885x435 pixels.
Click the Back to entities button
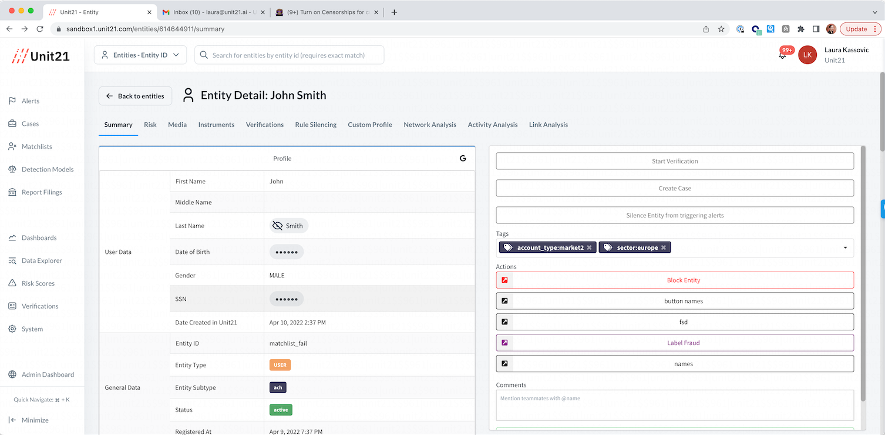135,96
